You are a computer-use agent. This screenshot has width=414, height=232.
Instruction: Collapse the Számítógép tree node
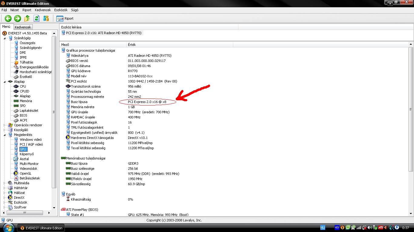click(x=5, y=38)
